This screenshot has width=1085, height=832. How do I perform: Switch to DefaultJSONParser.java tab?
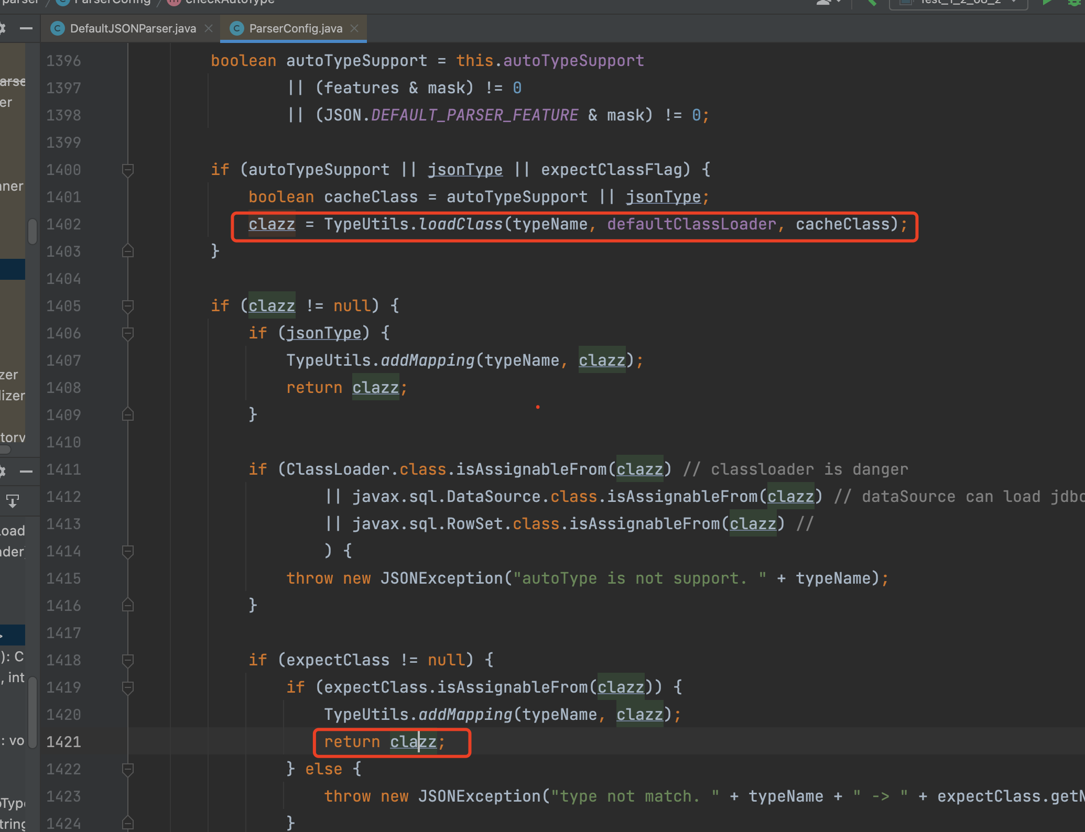[133, 28]
